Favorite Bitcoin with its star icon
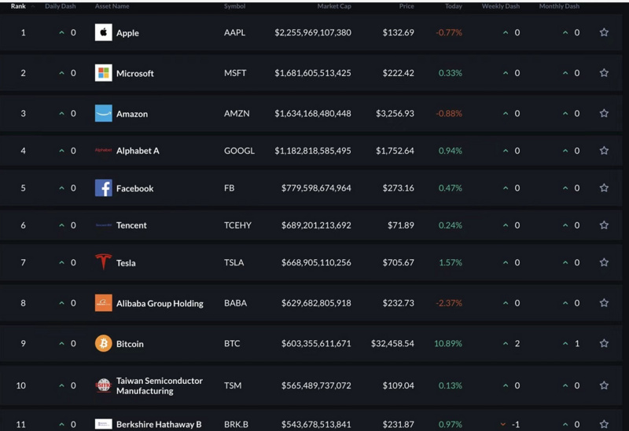The height and width of the screenshot is (431, 629). (x=604, y=343)
